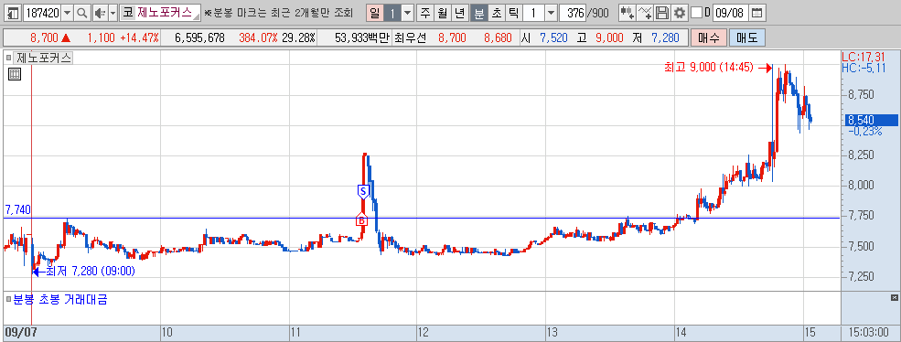The width and height of the screenshot is (901, 342).
Task: Click the add candlestick chart icon
Action: pos(627,12)
